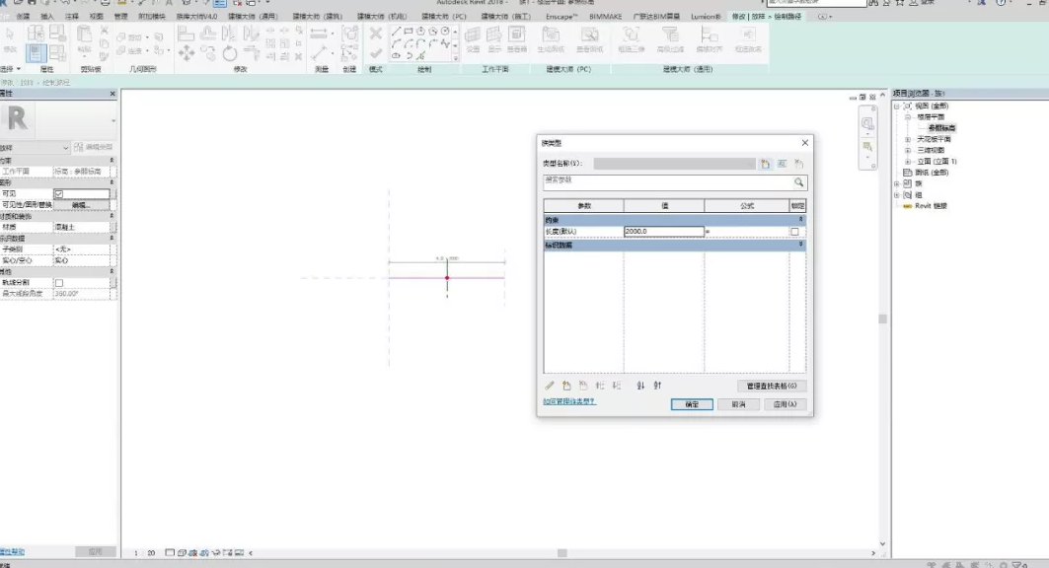
Task: Toggle the lock checkbox for 长度 parameter
Action: coord(794,232)
